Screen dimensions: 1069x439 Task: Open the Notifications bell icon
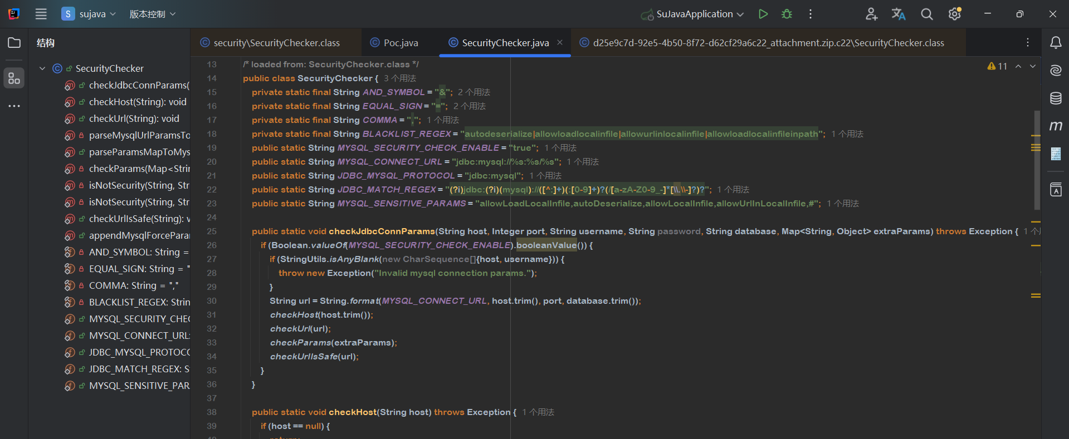coord(1056,43)
